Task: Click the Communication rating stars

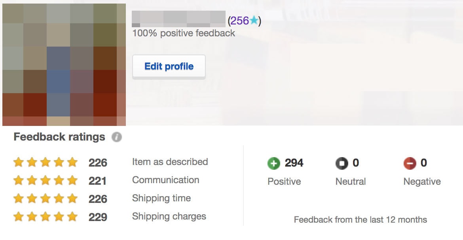Action: tap(46, 180)
